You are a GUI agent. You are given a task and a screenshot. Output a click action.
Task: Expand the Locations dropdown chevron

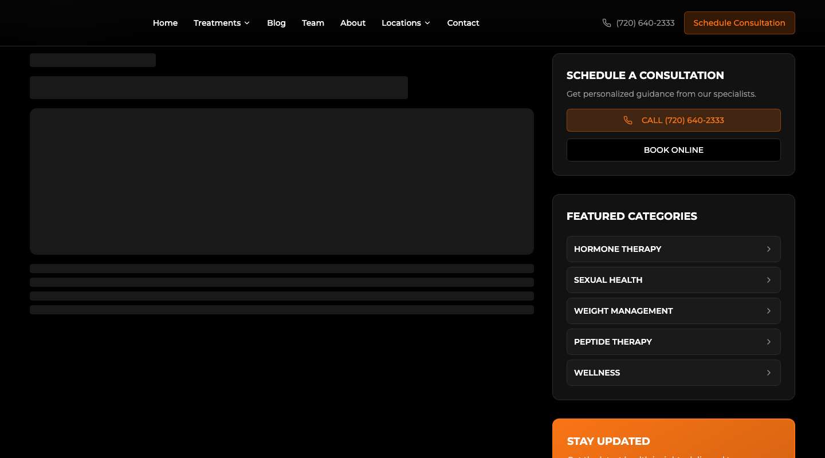[427, 23]
